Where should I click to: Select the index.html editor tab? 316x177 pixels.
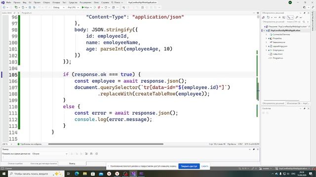point(7,13)
